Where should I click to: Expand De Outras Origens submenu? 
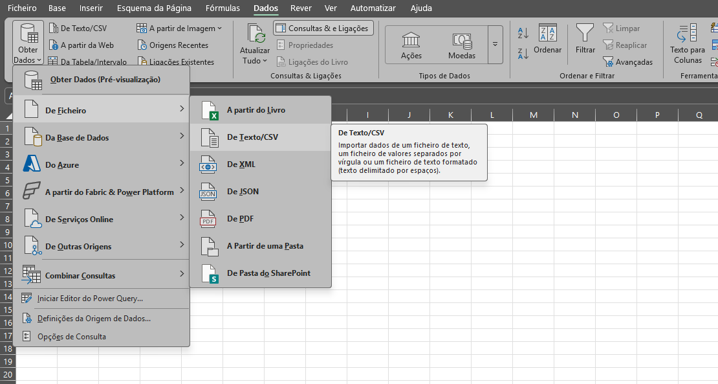101,246
